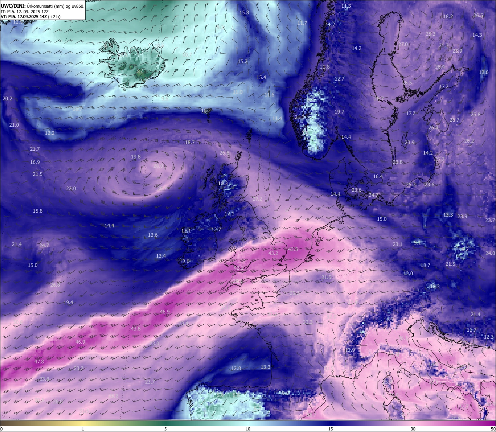The image size is (496, 432).
Task: Click the 43.5 value over the North Sea
Action: tap(293, 249)
